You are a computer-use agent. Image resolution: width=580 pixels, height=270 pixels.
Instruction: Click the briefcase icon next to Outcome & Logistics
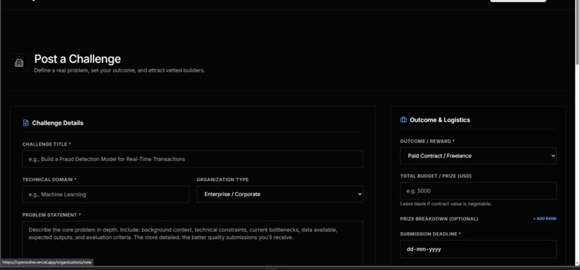[404, 120]
